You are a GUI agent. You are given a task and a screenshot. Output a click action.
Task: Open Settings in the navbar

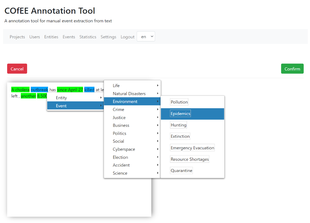click(x=108, y=37)
